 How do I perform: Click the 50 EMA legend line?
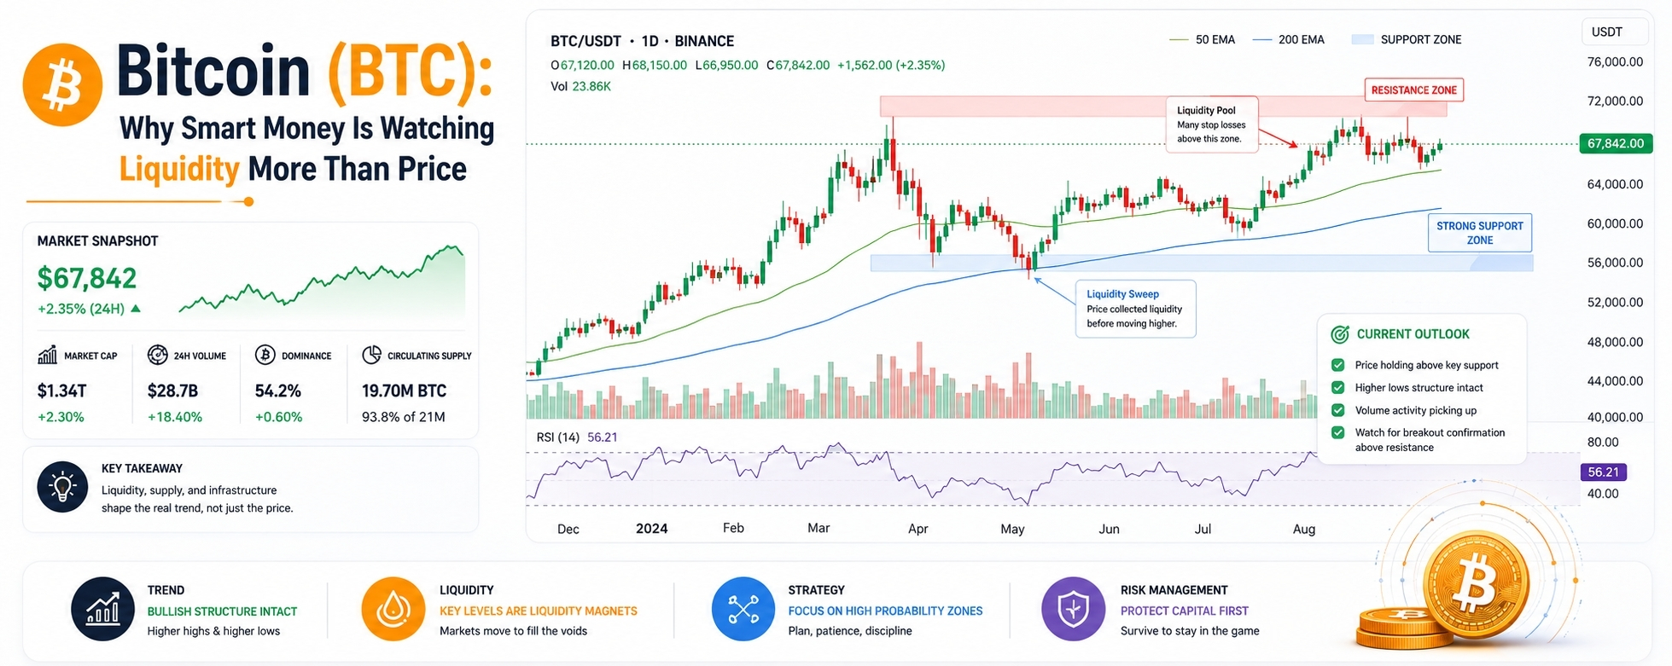pos(1179,39)
